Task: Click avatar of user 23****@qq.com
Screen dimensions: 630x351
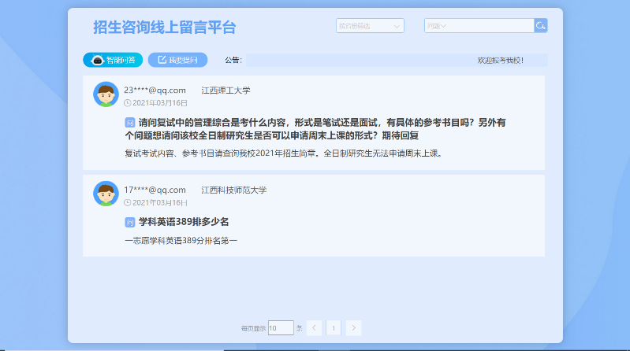Action: point(106,94)
